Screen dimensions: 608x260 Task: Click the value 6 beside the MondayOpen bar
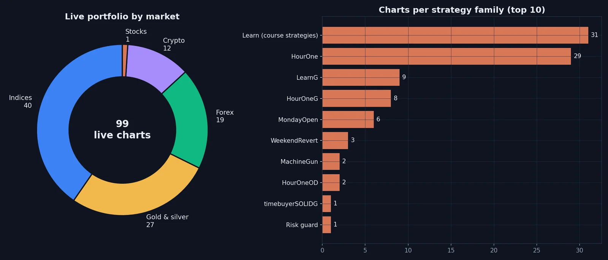(x=378, y=119)
